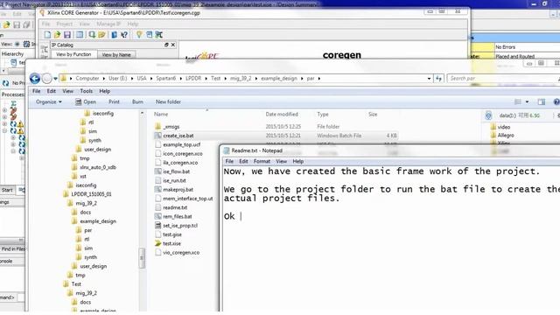Click the Save floppy icon in CORE Generator

click(67, 35)
